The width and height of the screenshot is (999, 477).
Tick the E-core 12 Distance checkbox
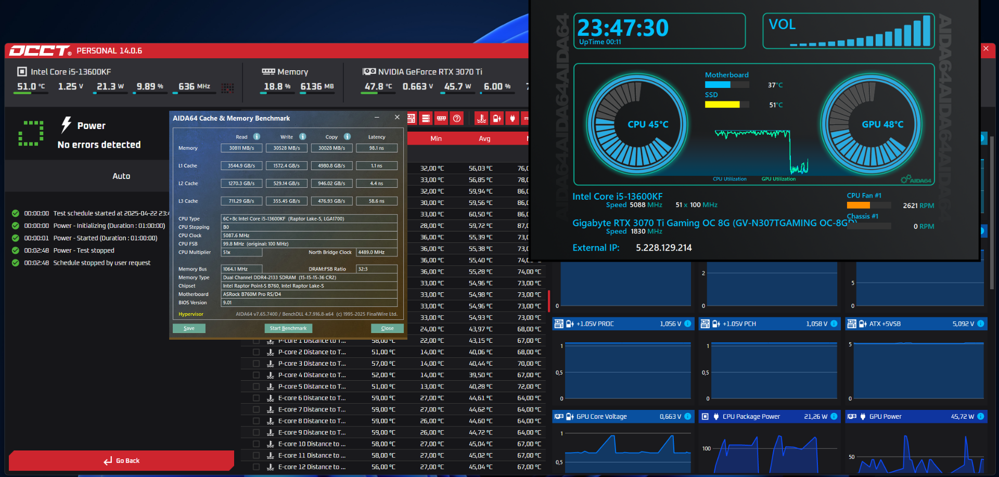256,467
